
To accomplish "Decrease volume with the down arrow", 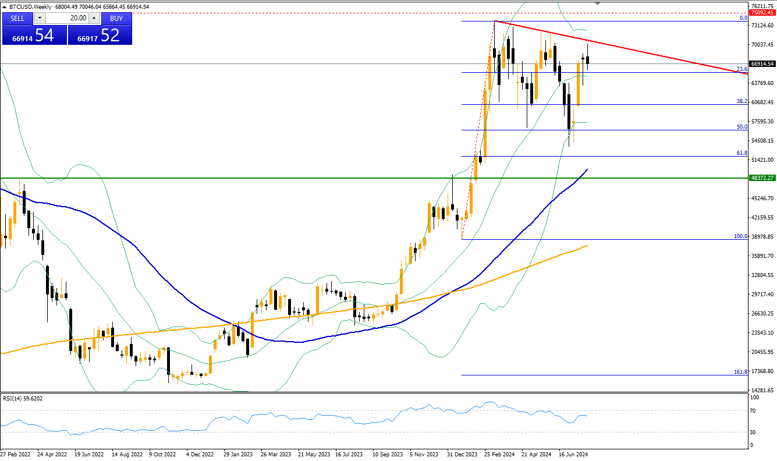I will pyautogui.click(x=40, y=18).
